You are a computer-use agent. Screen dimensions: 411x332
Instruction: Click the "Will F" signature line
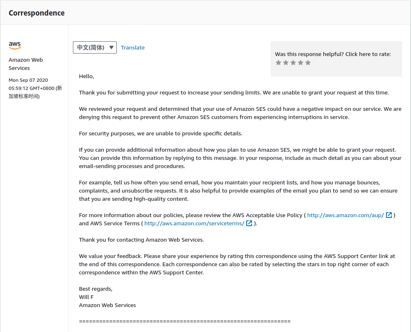click(x=86, y=297)
